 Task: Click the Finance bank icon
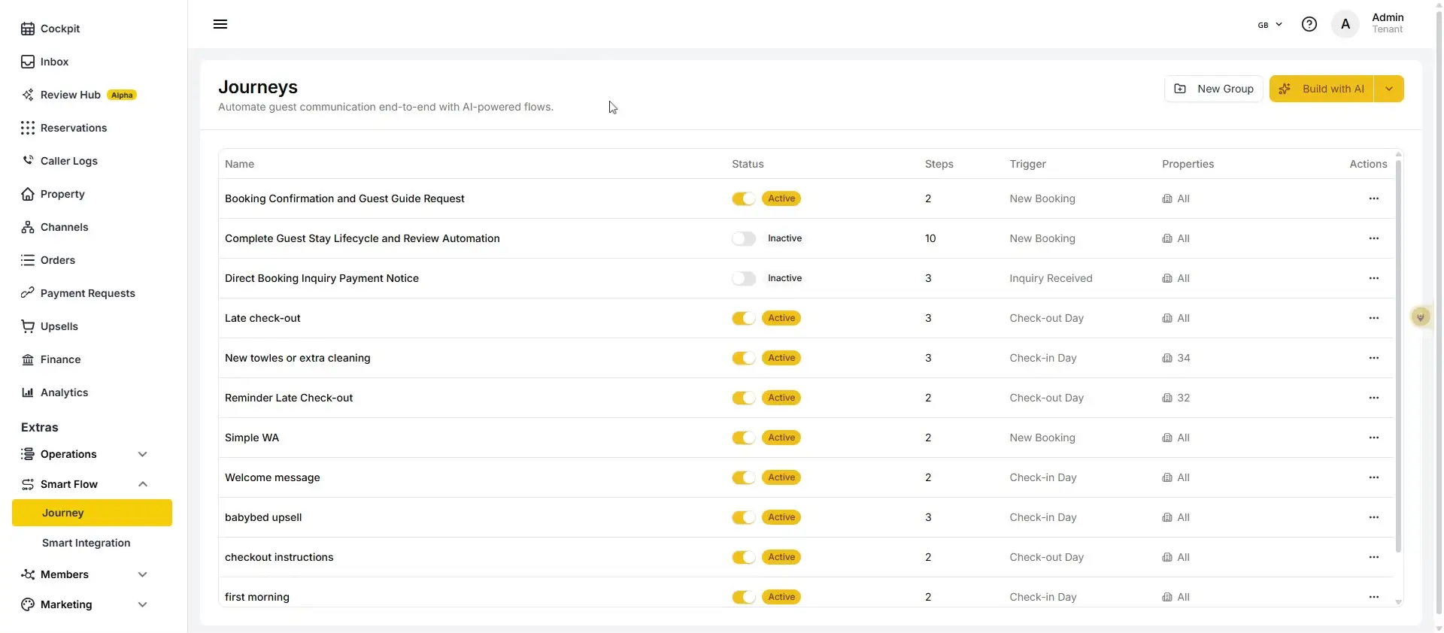[x=28, y=359]
